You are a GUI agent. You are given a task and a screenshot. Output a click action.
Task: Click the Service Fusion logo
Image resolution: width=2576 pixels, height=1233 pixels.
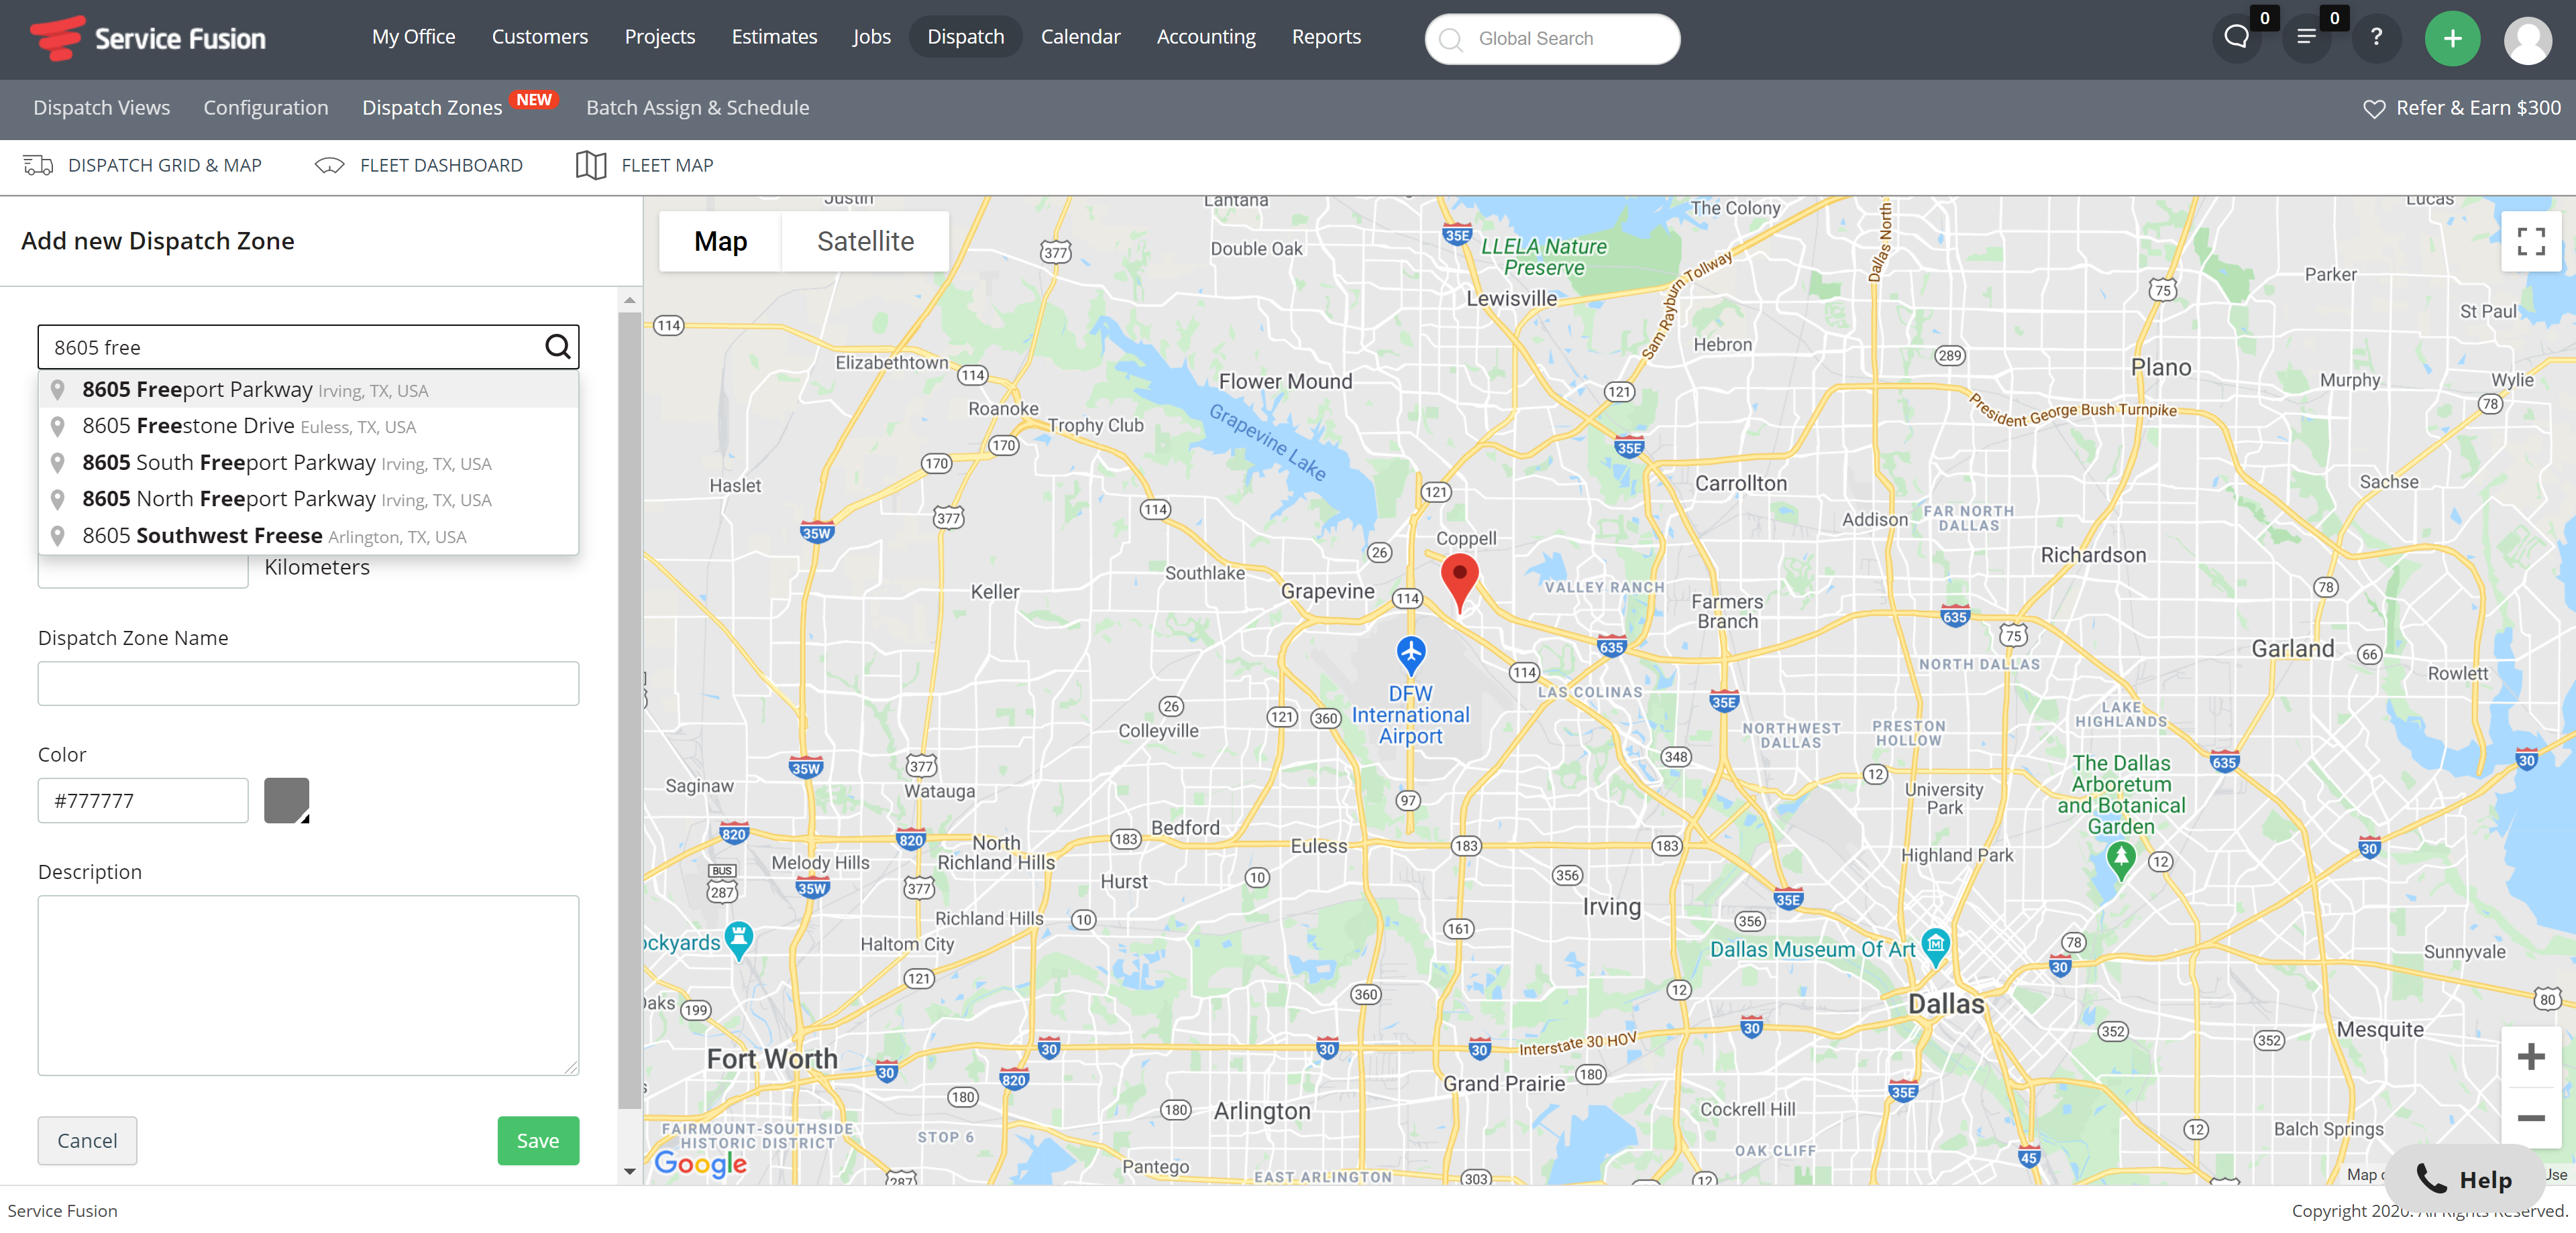(x=148, y=38)
